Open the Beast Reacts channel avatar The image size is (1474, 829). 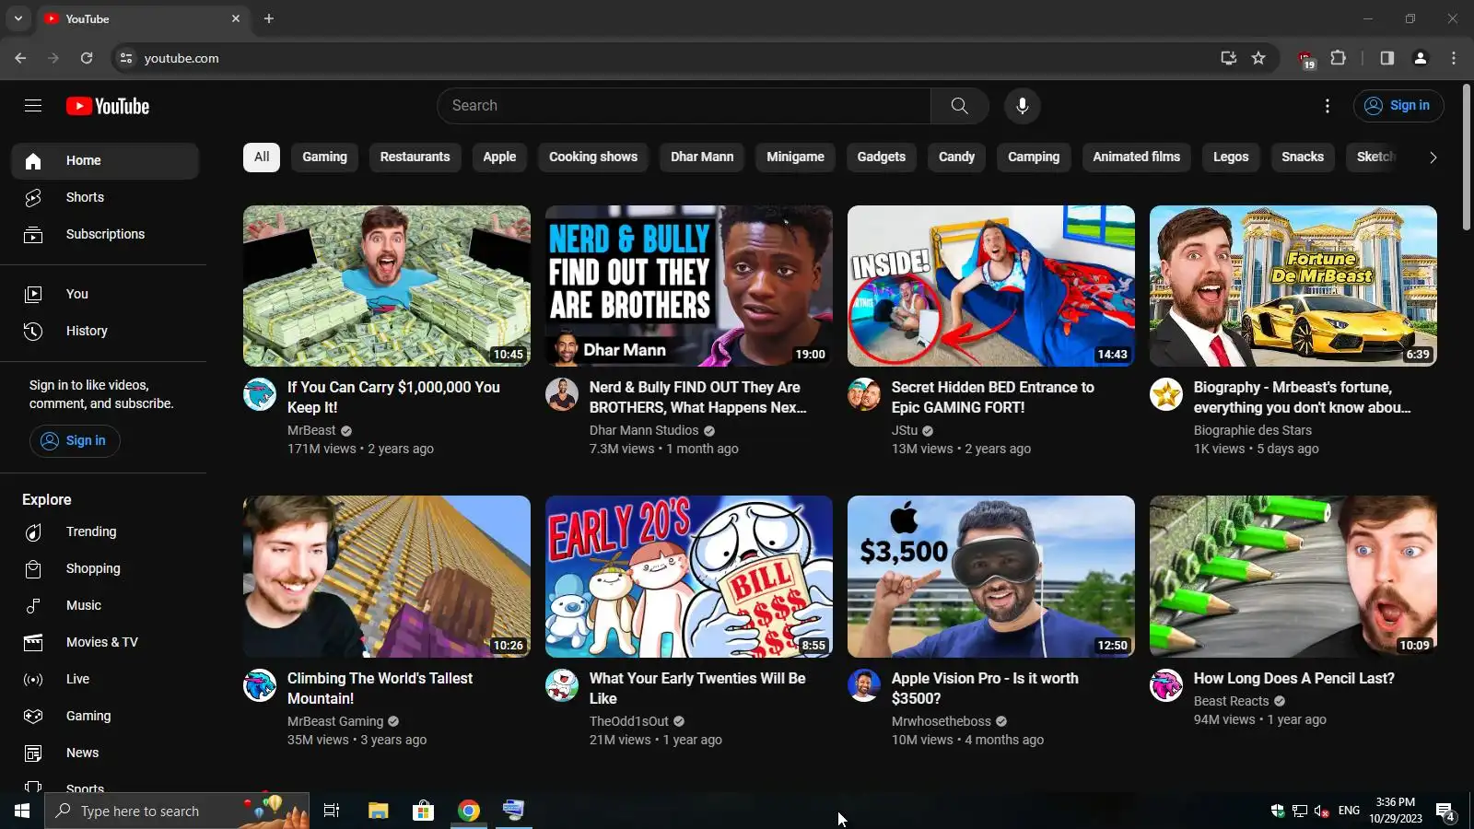point(1166,685)
